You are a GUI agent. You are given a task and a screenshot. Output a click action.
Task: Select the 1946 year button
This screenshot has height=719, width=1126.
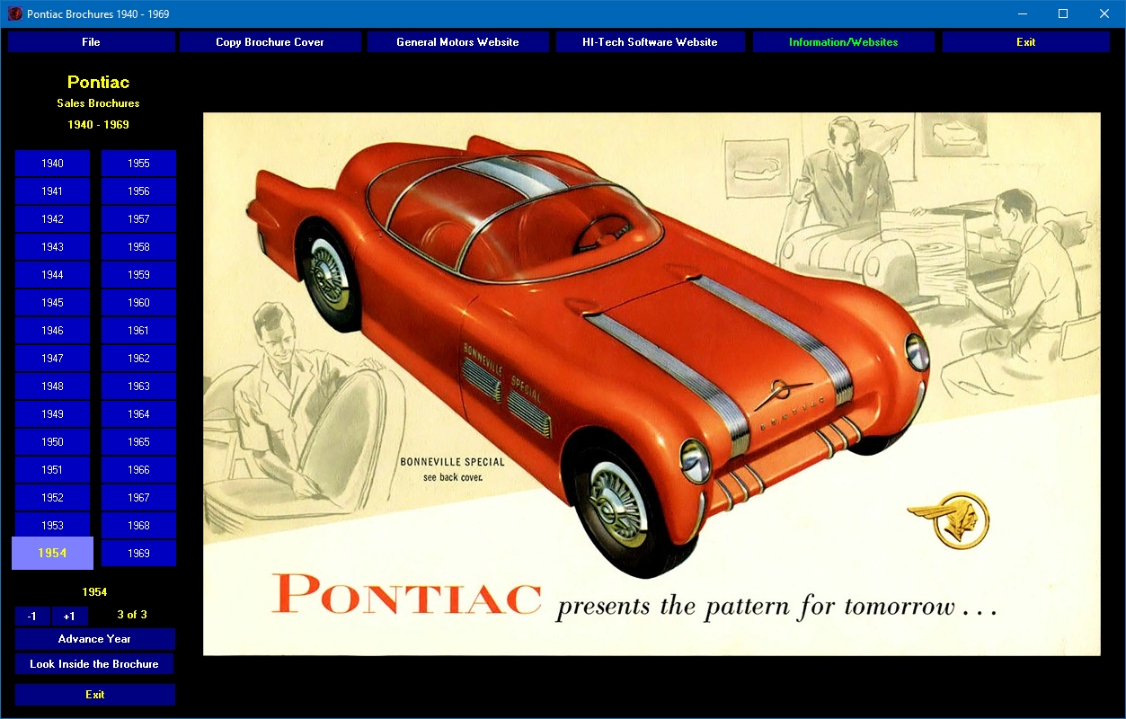pos(52,331)
